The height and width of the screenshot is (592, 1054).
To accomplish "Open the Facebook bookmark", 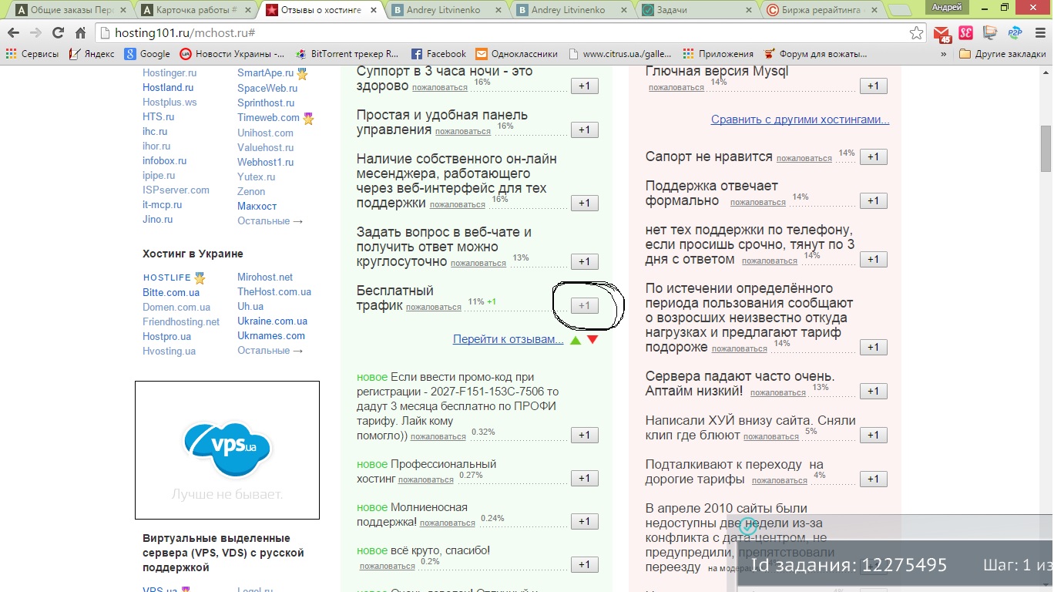I will (438, 54).
